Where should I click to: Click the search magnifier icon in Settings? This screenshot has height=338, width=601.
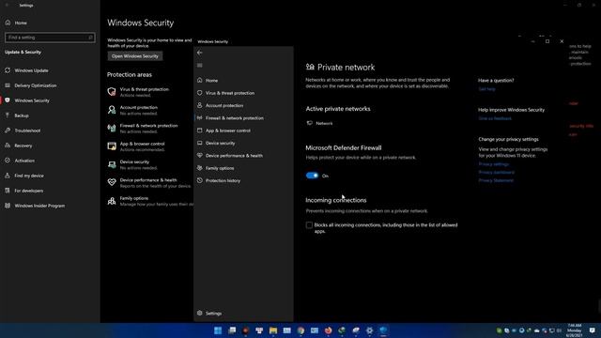pyautogui.click(x=90, y=38)
